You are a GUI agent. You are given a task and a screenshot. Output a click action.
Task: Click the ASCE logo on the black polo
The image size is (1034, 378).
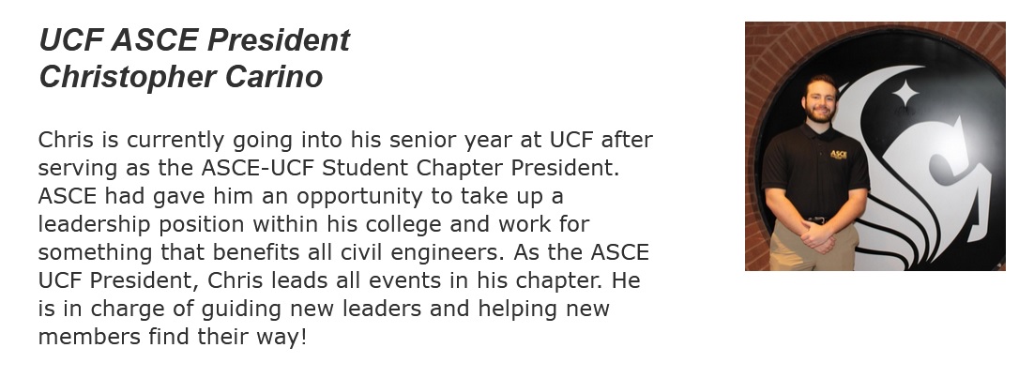(838, 155)
